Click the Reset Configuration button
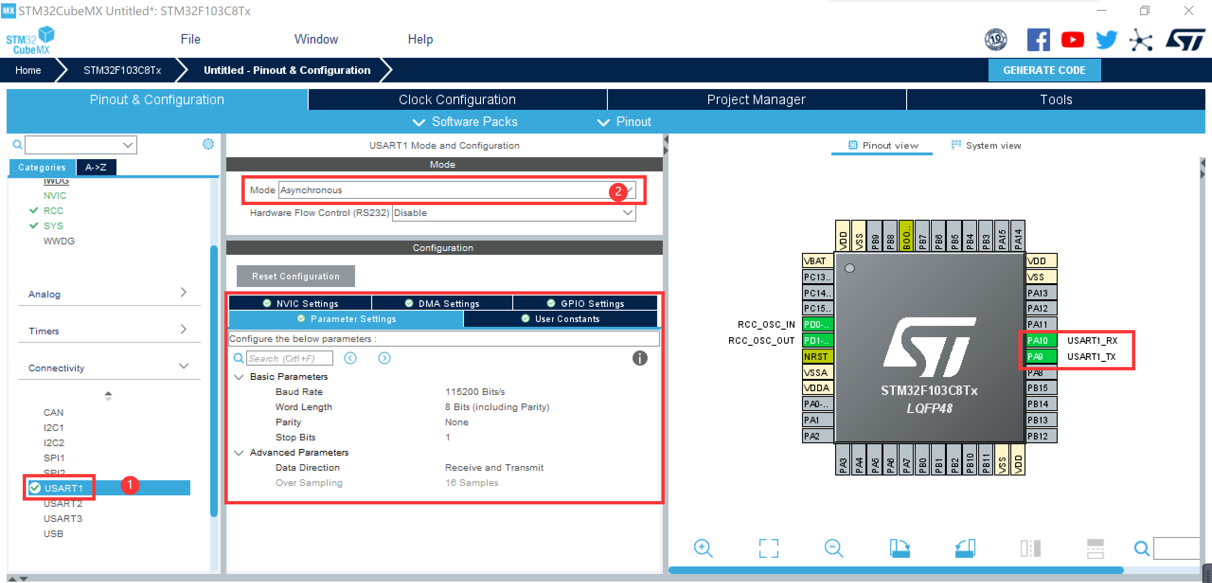Viewport: 1212px width, 583px height. point(296,276)
